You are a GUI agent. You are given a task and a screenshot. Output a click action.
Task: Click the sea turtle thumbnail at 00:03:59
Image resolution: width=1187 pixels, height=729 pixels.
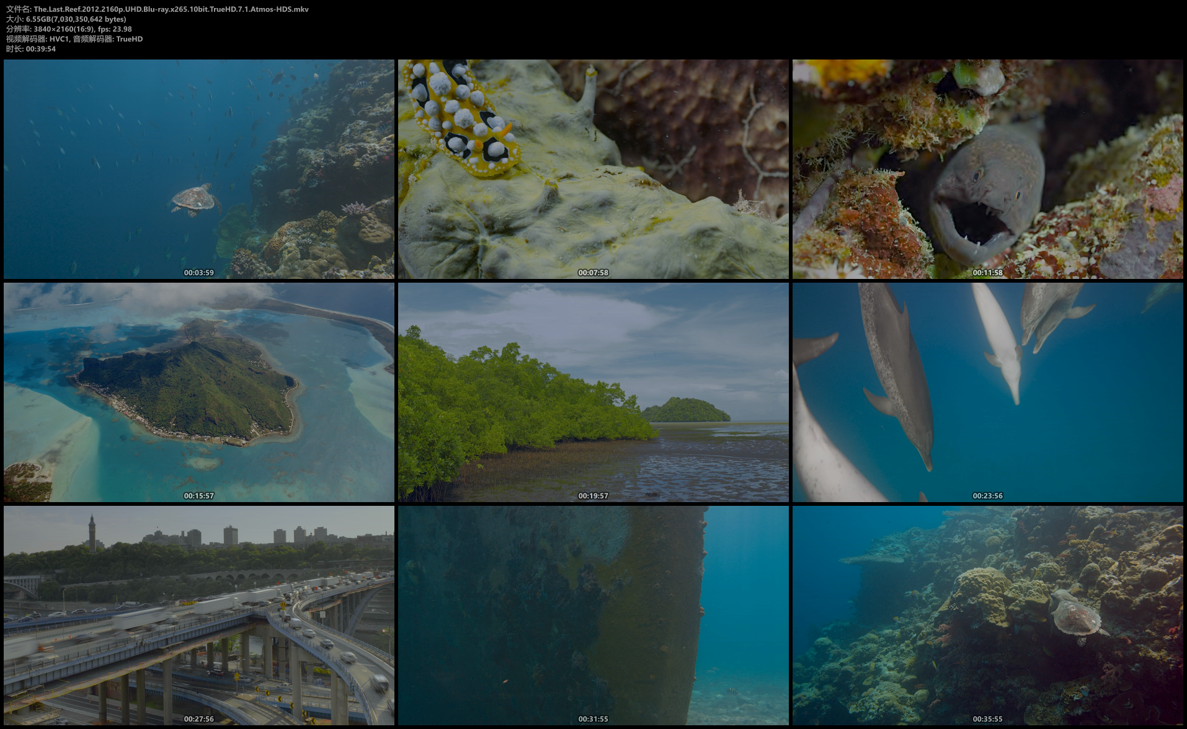[x=198, y=169]
